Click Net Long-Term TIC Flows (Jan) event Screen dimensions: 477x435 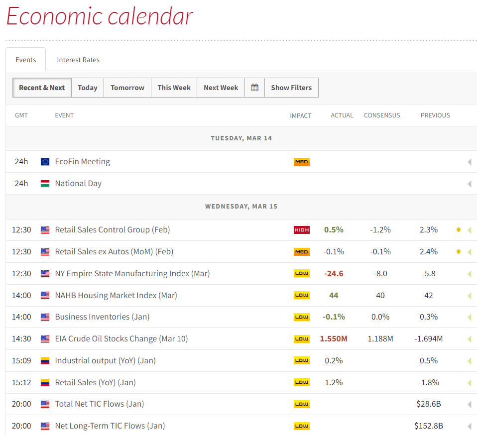coord(110,426)
